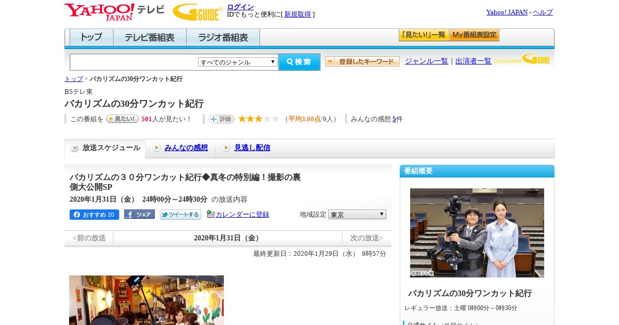This screenshot has width=619, height=325.
Task: Open the 番組概要 cast photo
Action: click(x=477, y=233)
